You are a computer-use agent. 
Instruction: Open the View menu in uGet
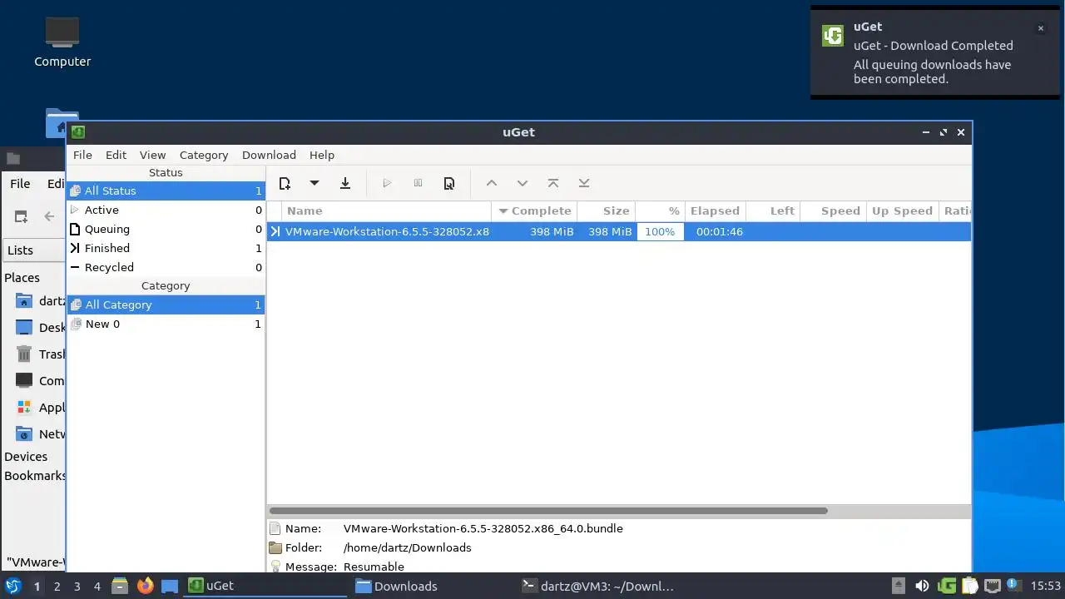pos(152,155)
